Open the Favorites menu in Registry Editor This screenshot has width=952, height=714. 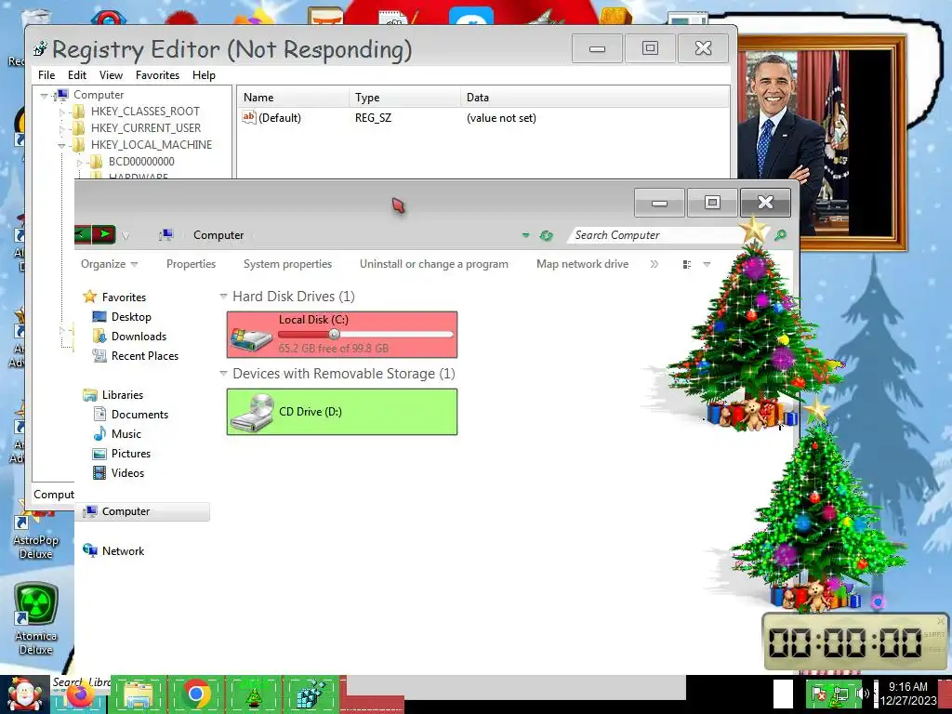pos(157,75)
